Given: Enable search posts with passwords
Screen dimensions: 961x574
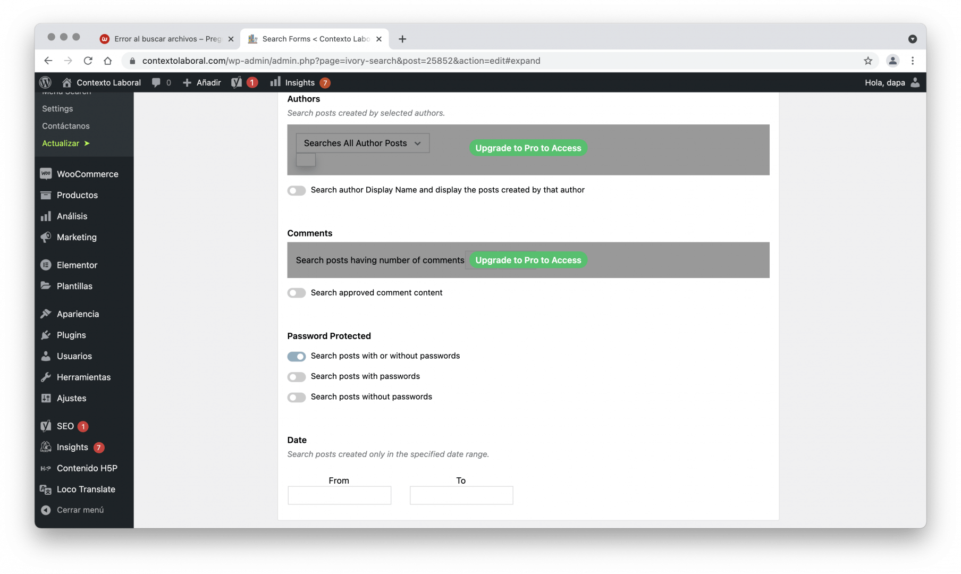Looking at the screenshot, I should 297,377.
